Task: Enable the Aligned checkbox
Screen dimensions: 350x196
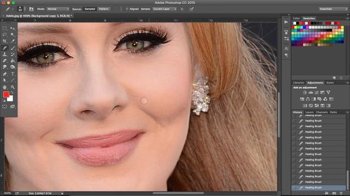Action: 127,9
